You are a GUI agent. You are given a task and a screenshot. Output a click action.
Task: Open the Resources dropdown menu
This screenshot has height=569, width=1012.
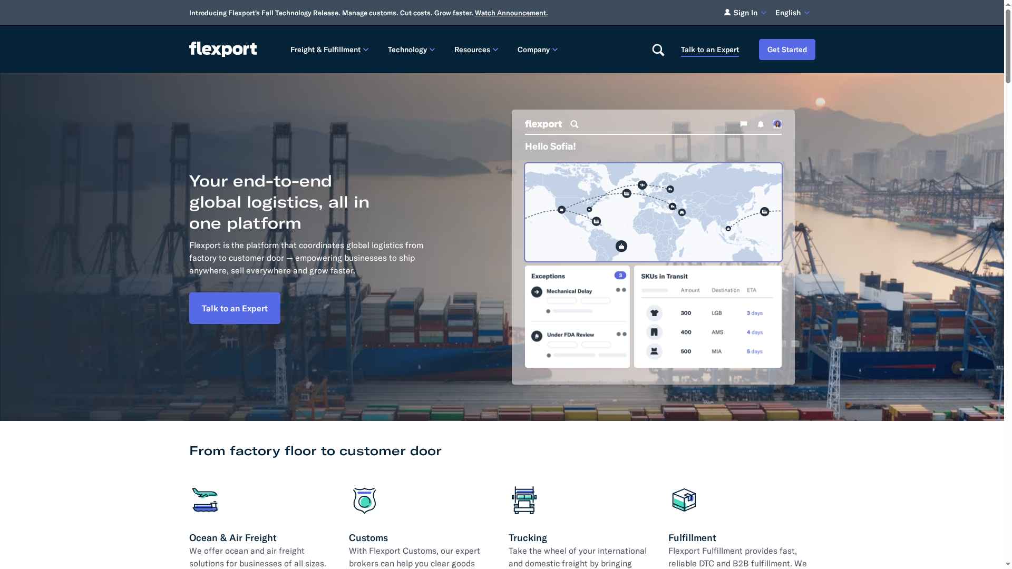coord(475,50)
